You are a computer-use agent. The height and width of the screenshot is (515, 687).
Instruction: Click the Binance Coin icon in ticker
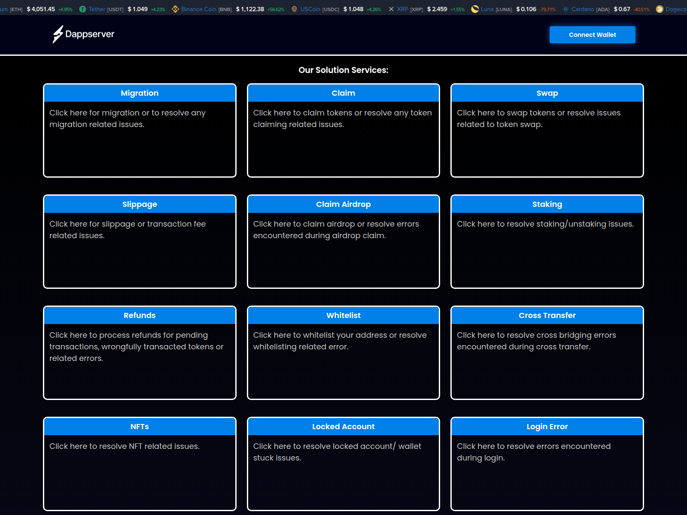pos(175,9)
